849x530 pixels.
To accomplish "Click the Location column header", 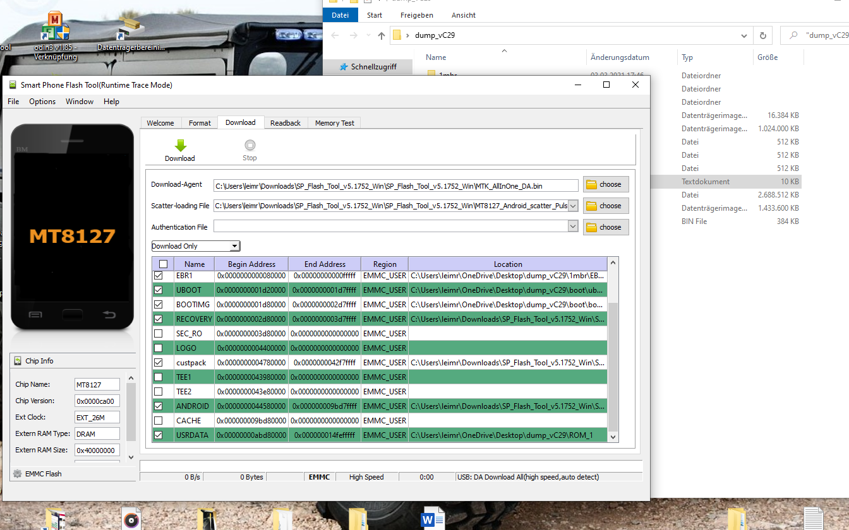I will point(508,264).
